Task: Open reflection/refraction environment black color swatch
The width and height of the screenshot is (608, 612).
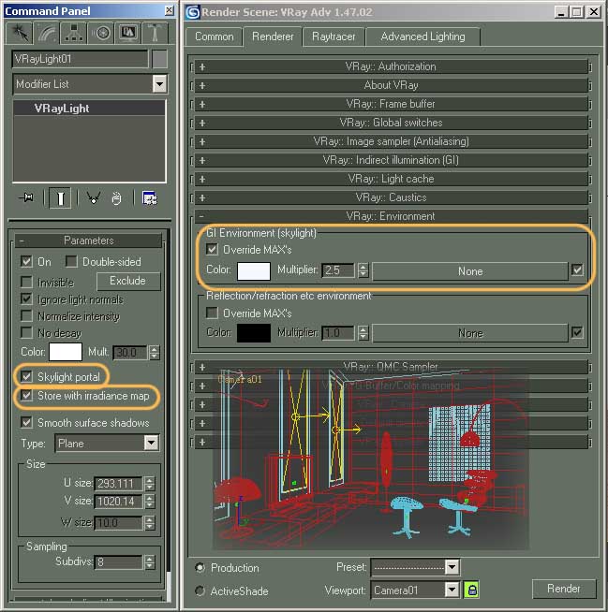Action: [254, 333]
